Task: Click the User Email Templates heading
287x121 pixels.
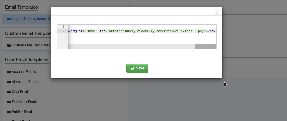Action: click(x=27, y=60)
